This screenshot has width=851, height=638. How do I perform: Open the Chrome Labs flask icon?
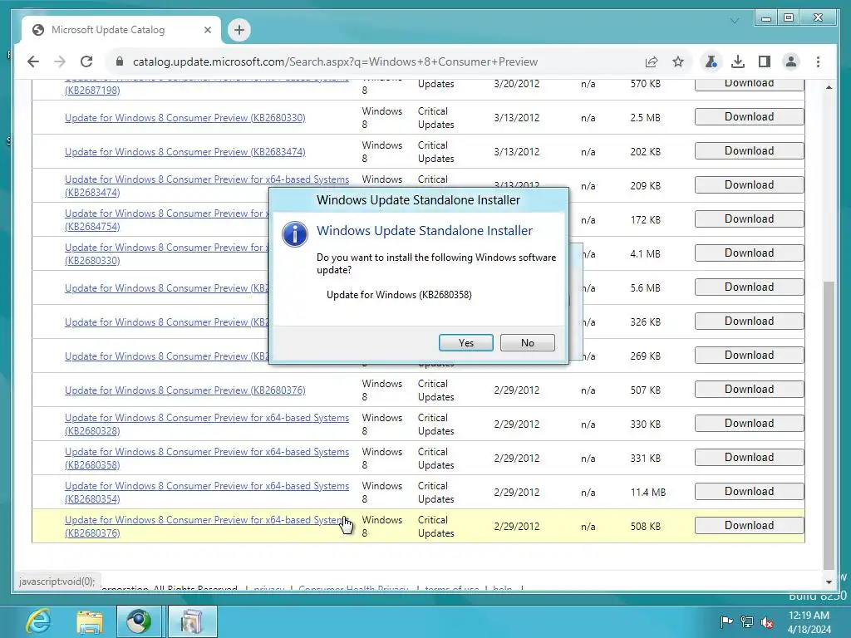click(711, 61)
